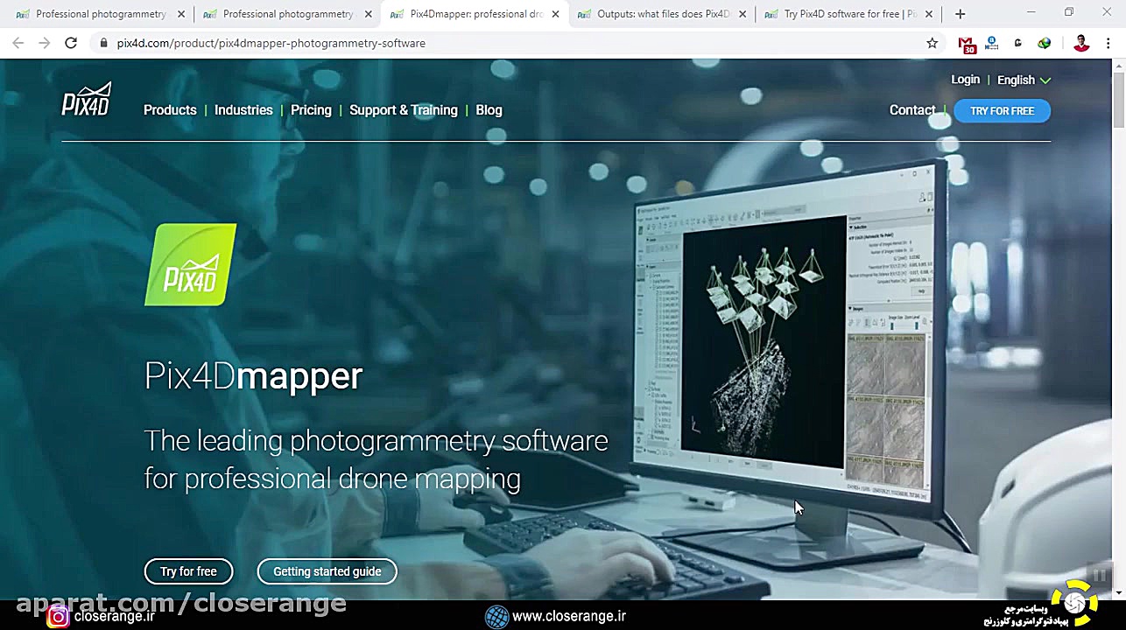Open Support & Training menu
This screenshot has width=1126, height=630.
point(404,110)
